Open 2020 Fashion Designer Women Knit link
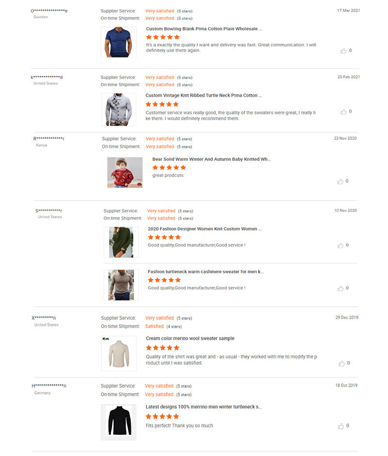The height and width of the screenshot is (456, 388). 205,229
